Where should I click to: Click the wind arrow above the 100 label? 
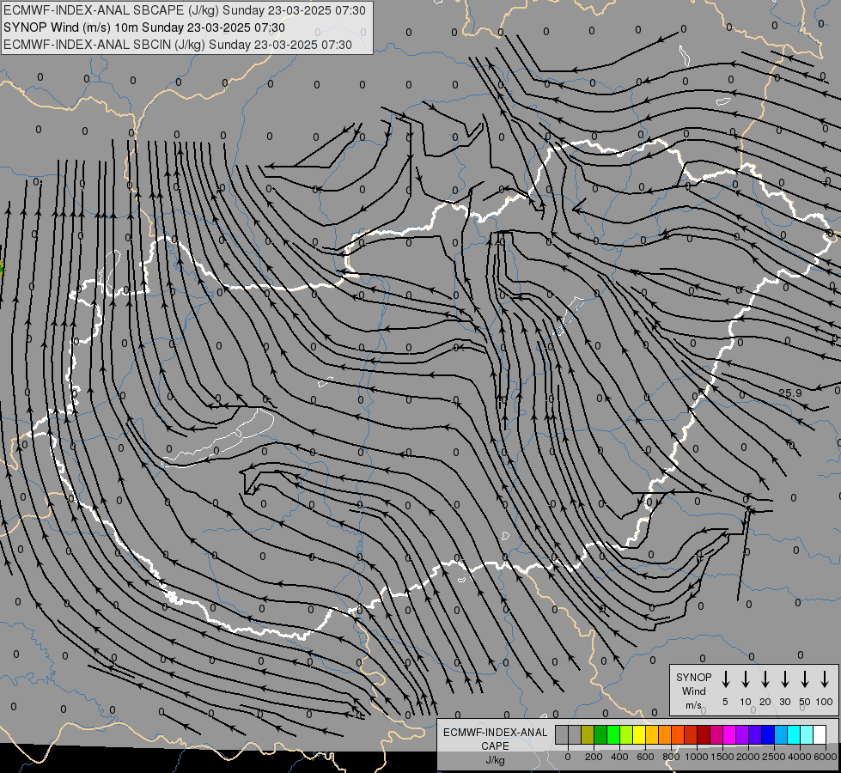pyautogui.click(x=825, y=679)
